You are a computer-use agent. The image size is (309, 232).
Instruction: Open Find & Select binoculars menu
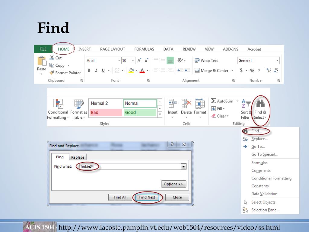point(260,109)
